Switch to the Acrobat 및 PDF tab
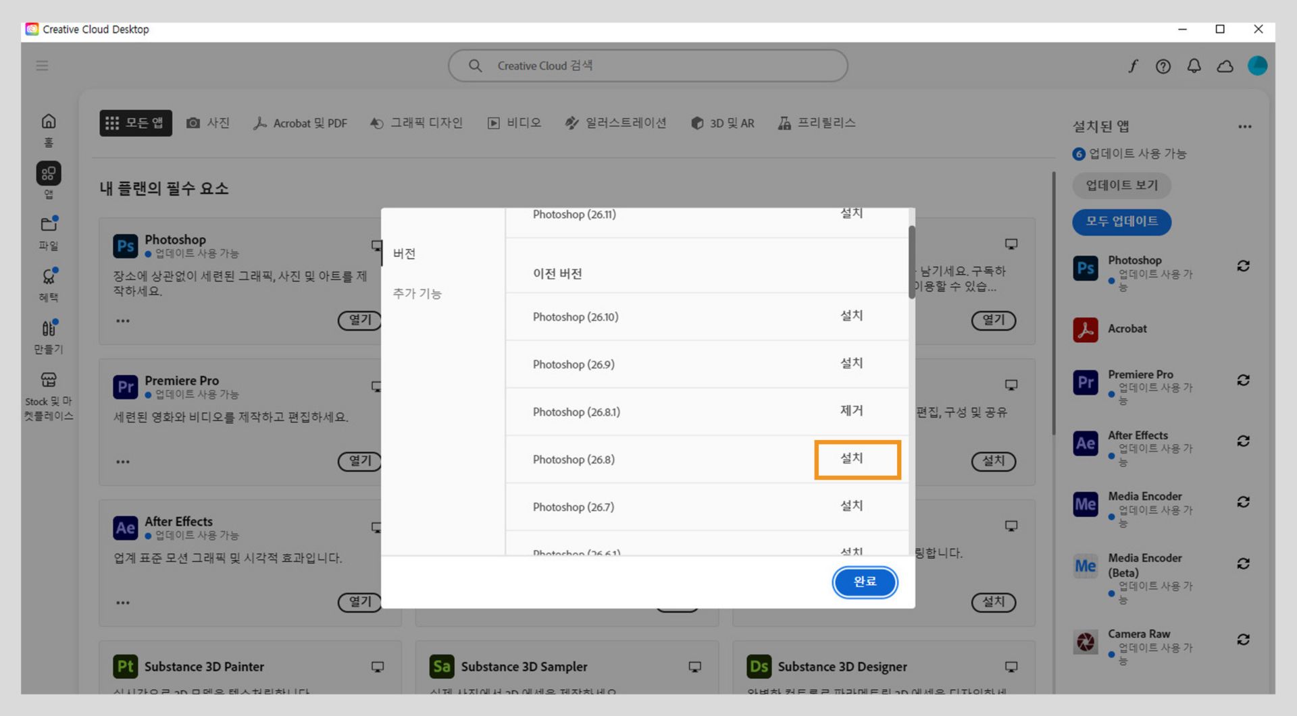The width and height of the screenshot is (1297, 716). point(300,123)
